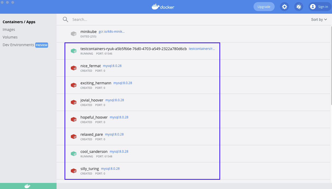Open the Images section
332x189 pixels.
[9, 30]
